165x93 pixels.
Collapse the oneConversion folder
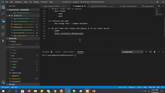(23, 44)
